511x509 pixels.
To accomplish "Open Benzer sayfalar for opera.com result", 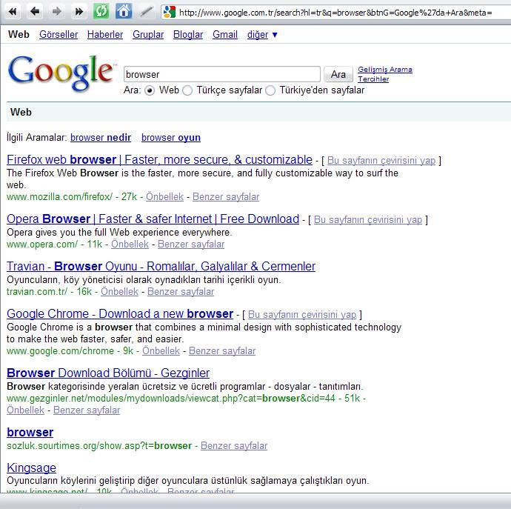I will pos(191,244).
